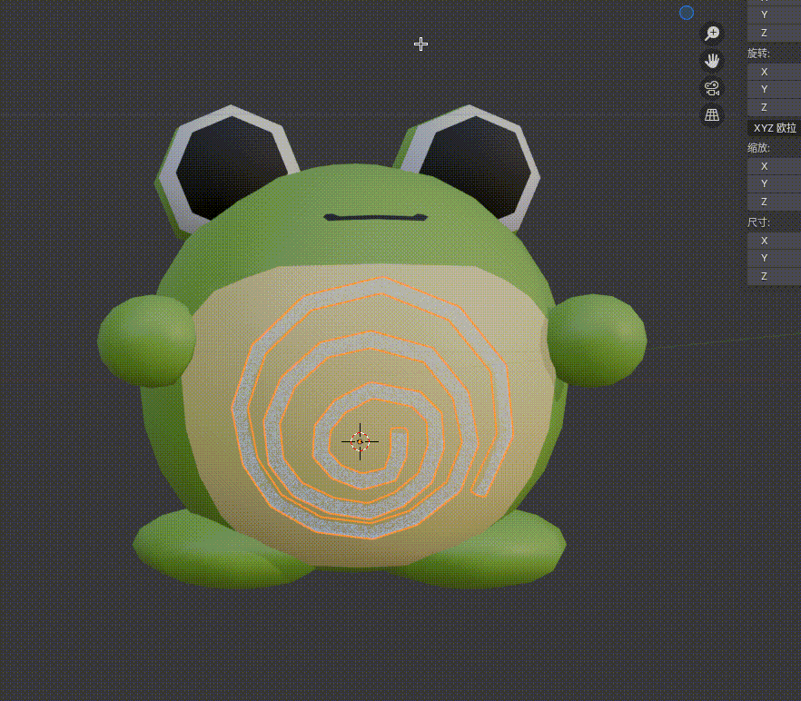Select the 缩放 Z value field
801x701 pixels.
(x=774, y=202)
